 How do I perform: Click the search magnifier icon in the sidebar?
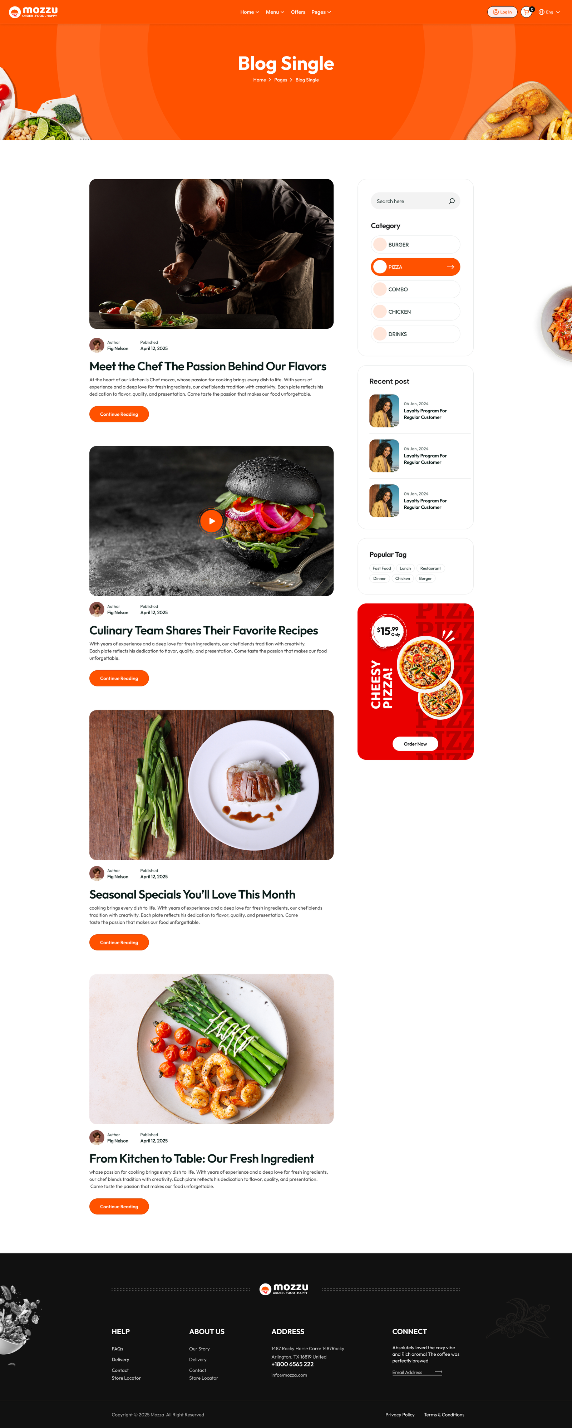(x=452, y=201)
